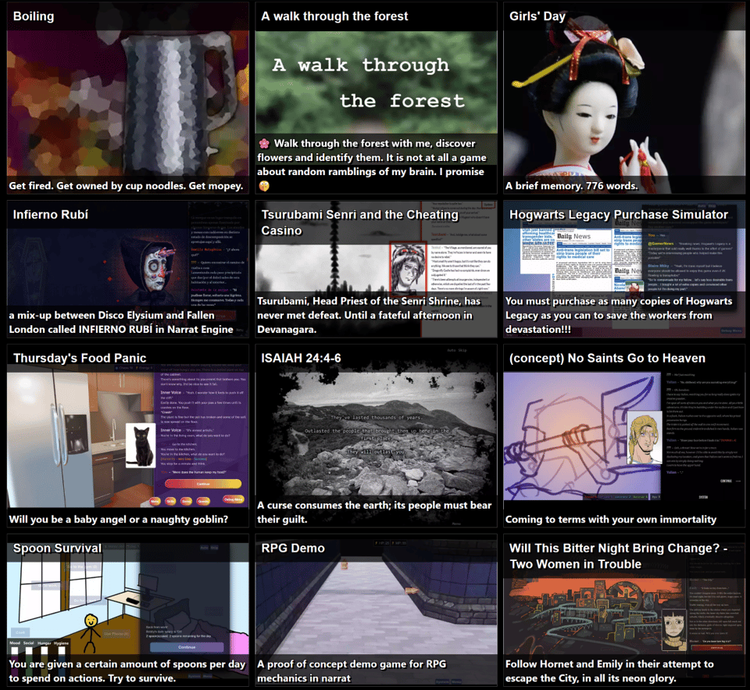Click the sketched portrait in Tsurubami card
Screen dimensions: 750x690
(x=403, y=267)
